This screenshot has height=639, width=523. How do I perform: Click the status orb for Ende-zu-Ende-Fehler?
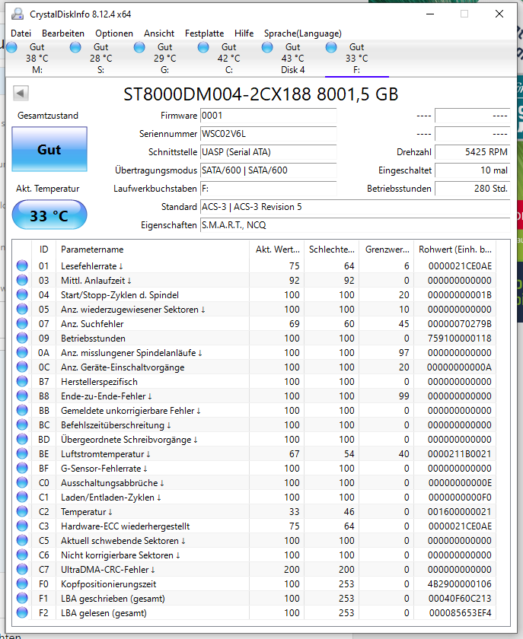(x=22, y=396)
